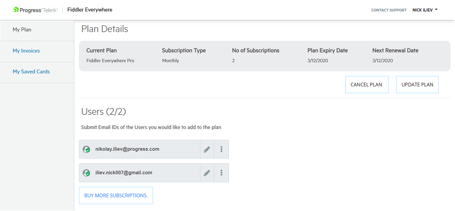Open the CONTACT SUPPORT link

click(x=389, y=10)
